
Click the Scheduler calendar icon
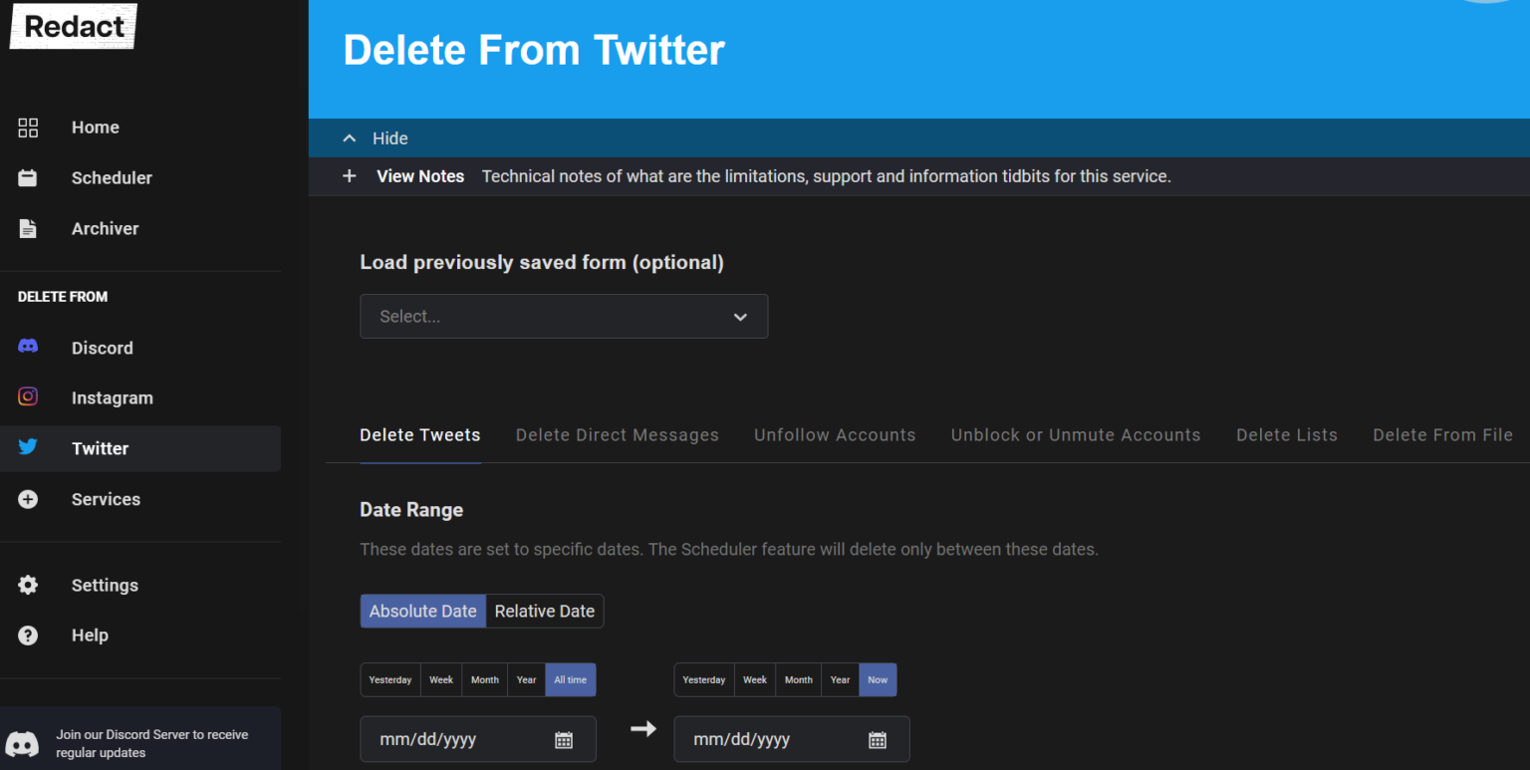28,178
